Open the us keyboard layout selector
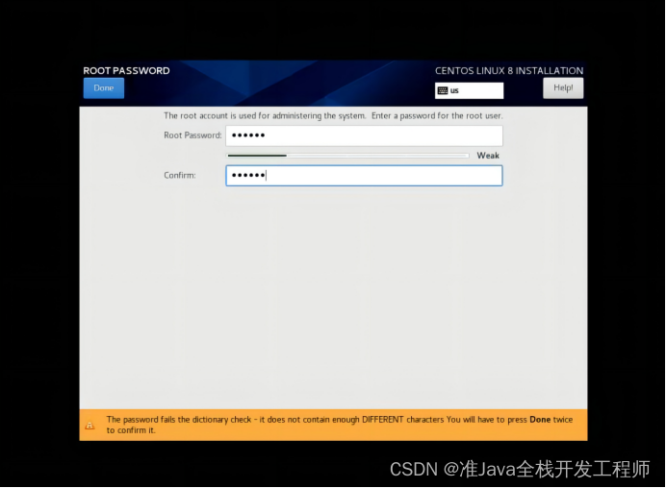Screen dimensions: 666x488 coord(469,90)
